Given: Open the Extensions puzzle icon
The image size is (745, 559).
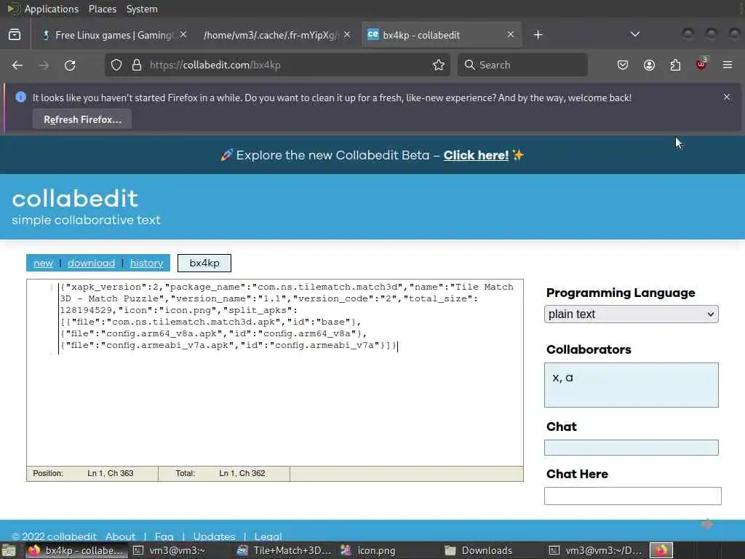Looking at the screenshot, I should click(x=675, y=65).
